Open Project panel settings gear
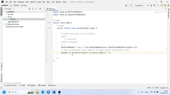Viewport: 170px width, 95px height. click(40, 9)
